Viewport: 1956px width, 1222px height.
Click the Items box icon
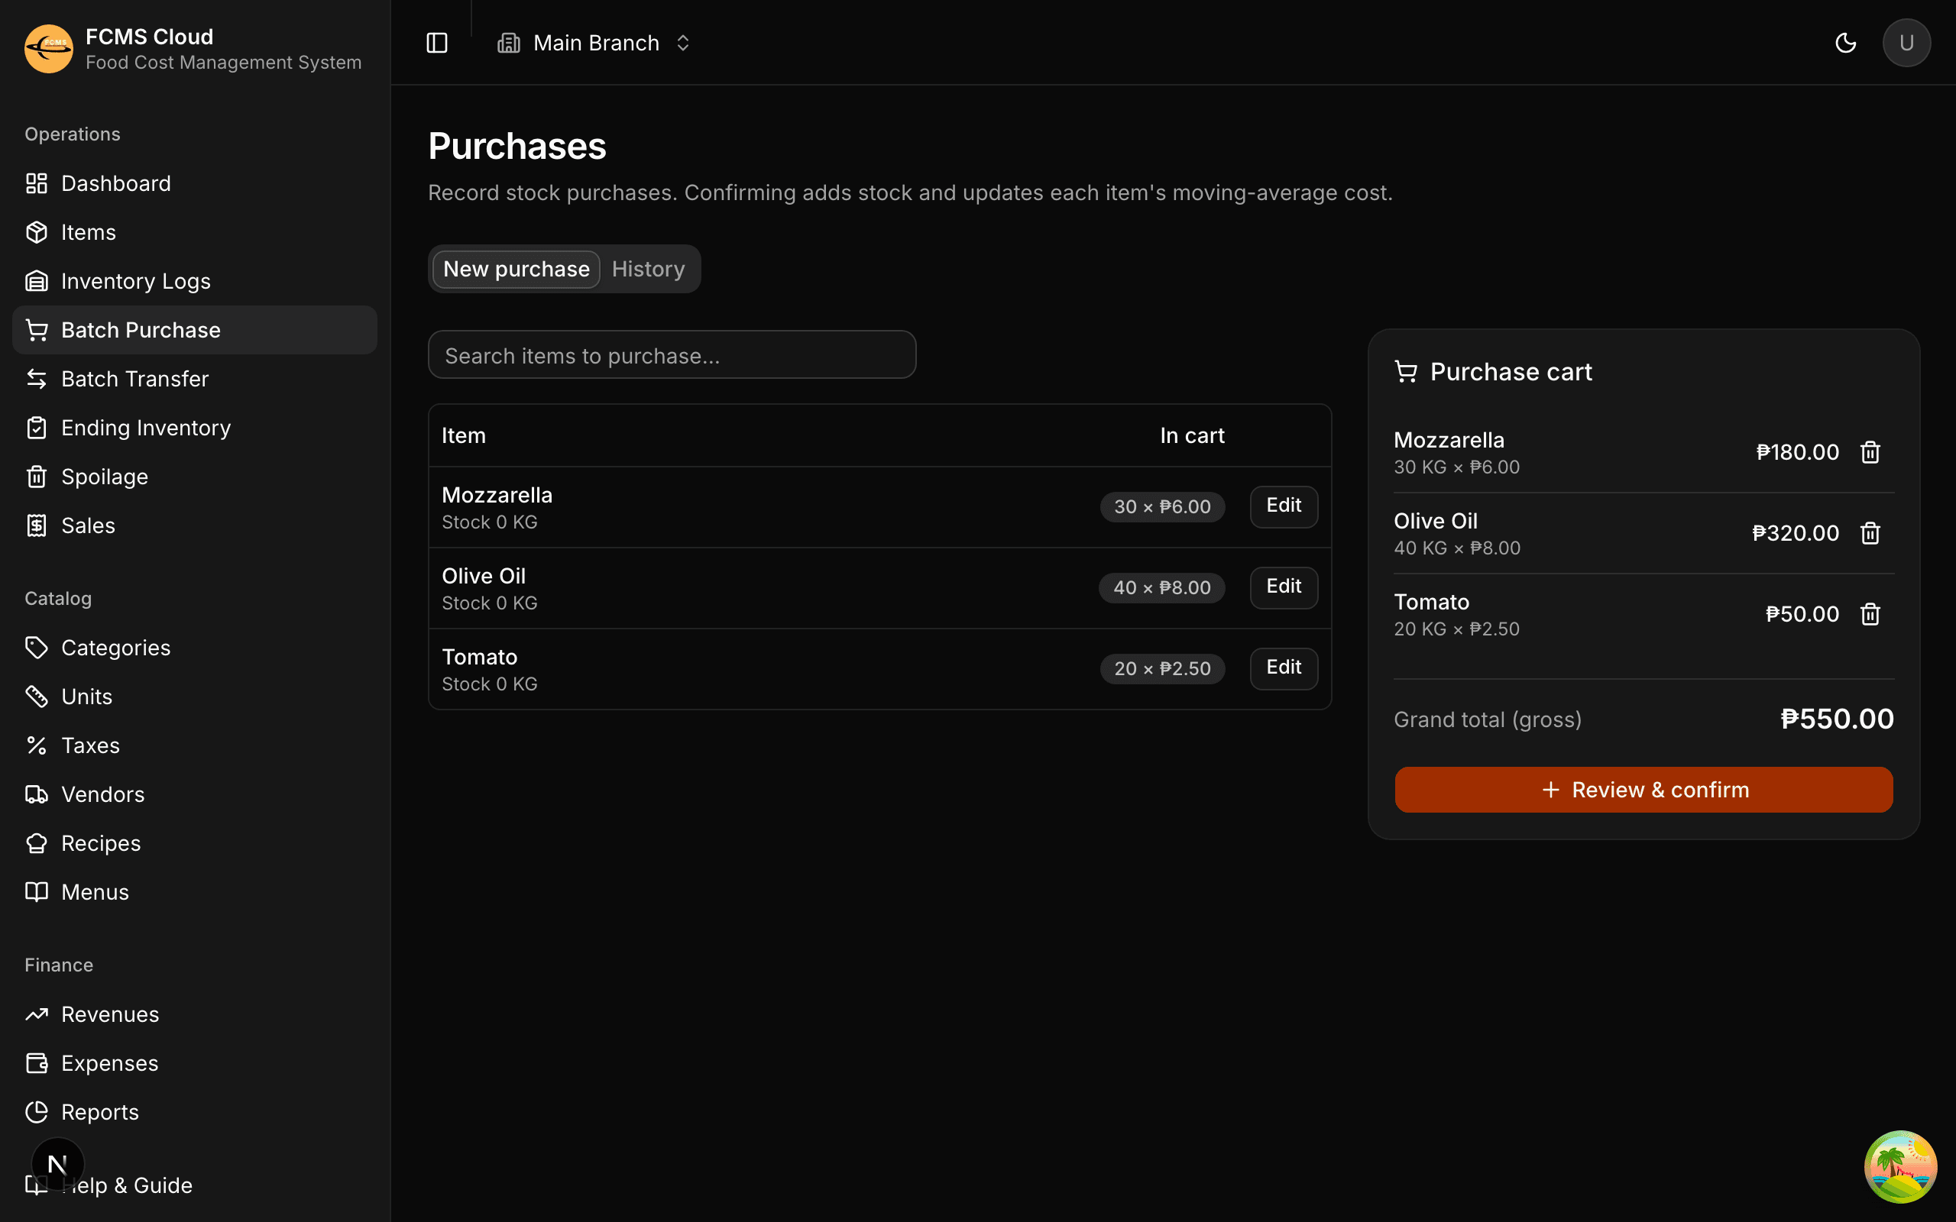click(x=37, y=232)
